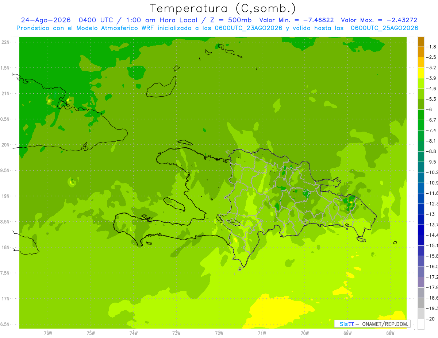The height and width of the screenshot is (338, 438).
Task: Click the green swatch between -6 and -6.7
Action: tap(421, 115)
